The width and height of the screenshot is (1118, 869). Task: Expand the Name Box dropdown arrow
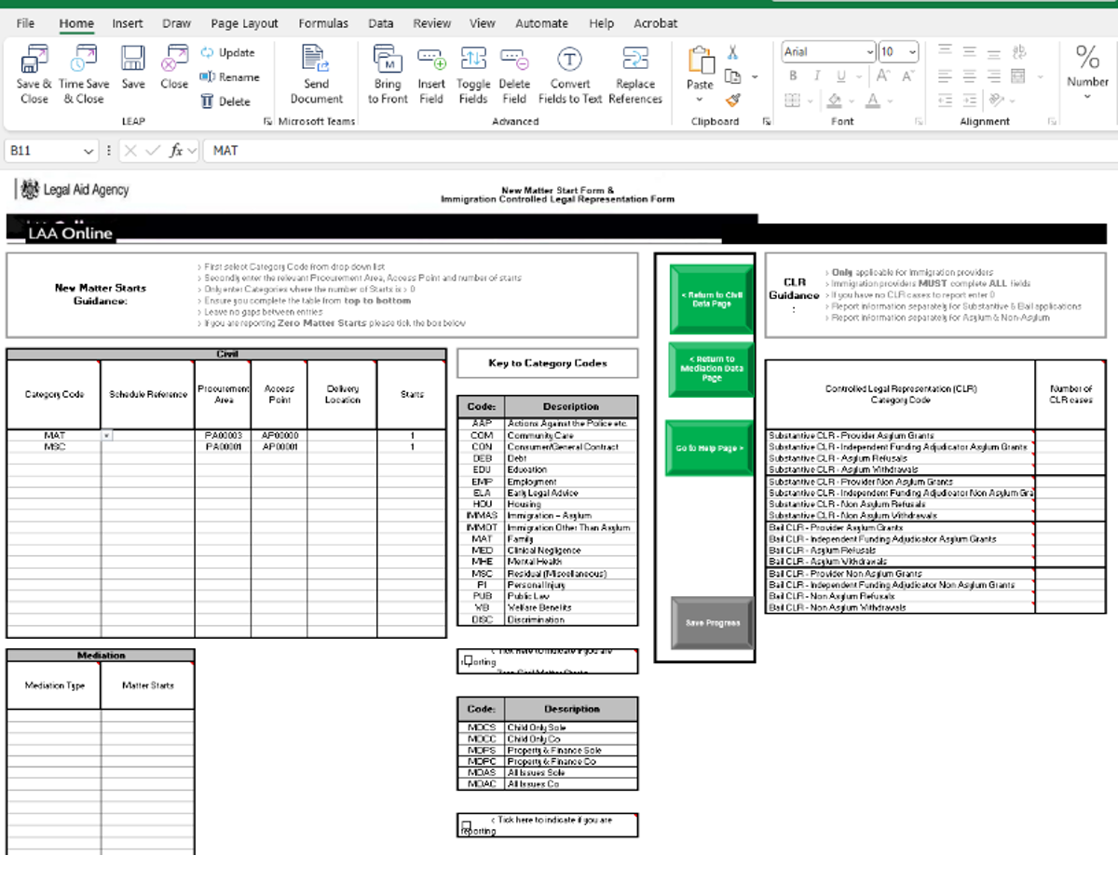point(89,151)
